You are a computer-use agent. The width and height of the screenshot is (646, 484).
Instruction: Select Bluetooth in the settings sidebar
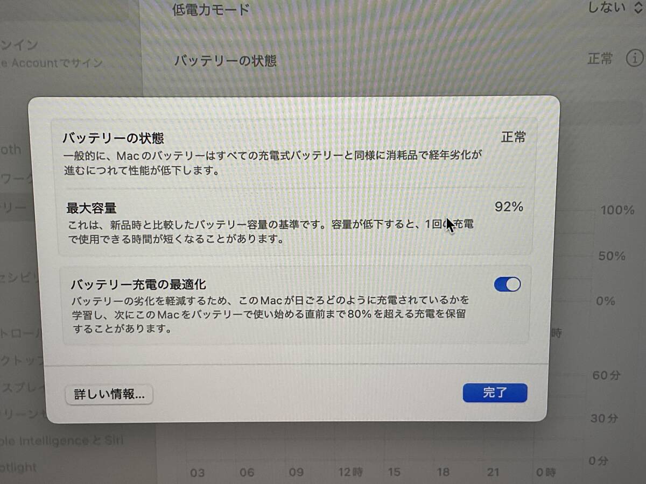[x=11, y=150]
